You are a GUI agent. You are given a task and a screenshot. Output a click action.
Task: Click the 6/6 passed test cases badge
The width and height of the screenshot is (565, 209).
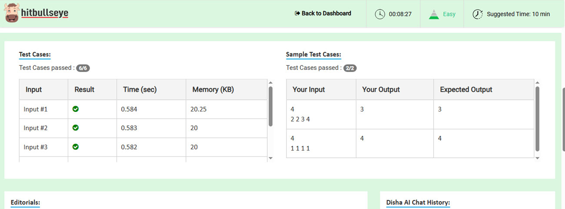tap(83, 68)
